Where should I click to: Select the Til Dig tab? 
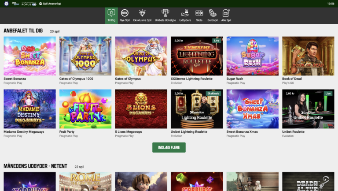(111, 15)
